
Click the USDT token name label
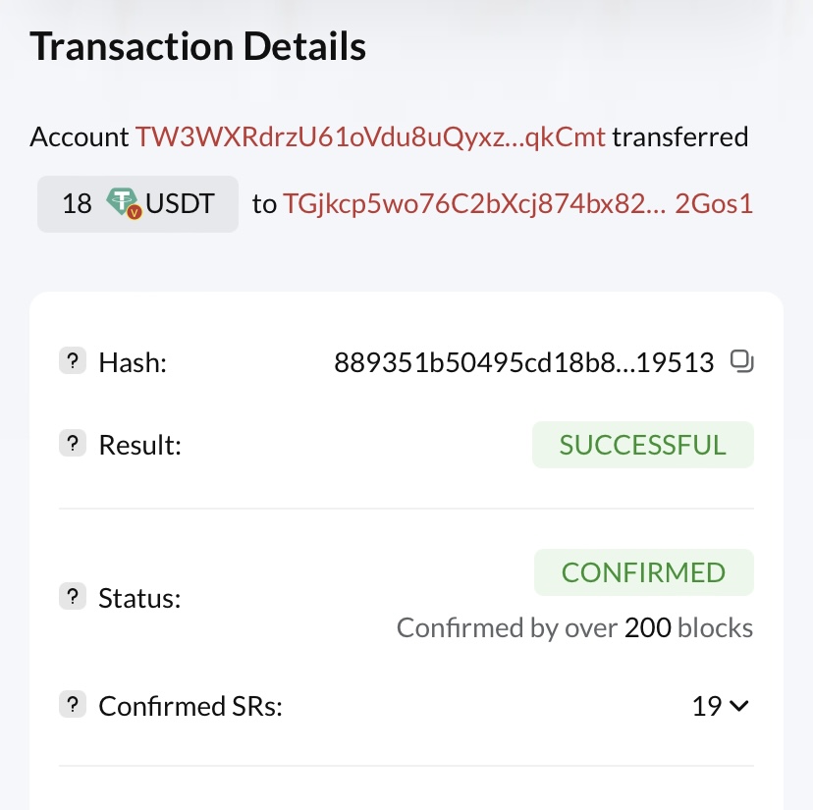coord(180,204)
